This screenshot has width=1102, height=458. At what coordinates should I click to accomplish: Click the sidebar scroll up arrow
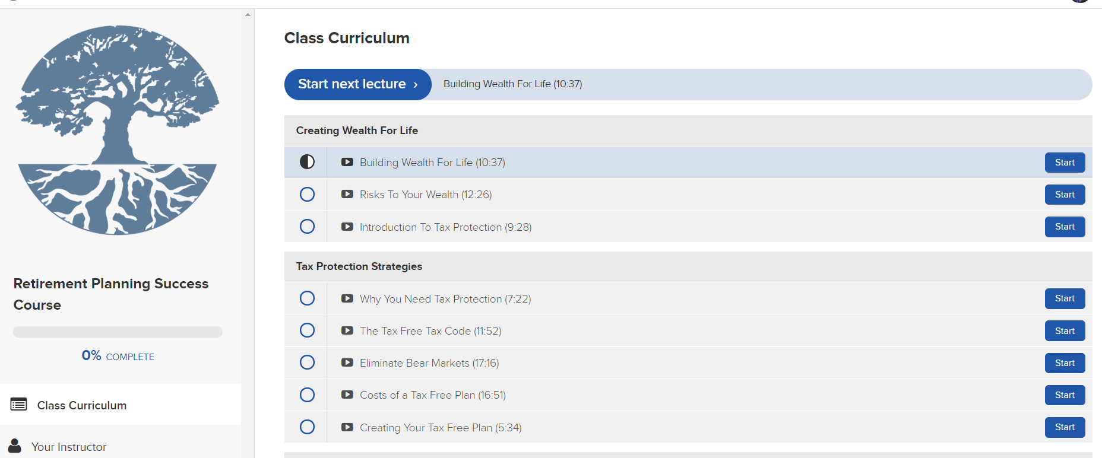point(248,15)
